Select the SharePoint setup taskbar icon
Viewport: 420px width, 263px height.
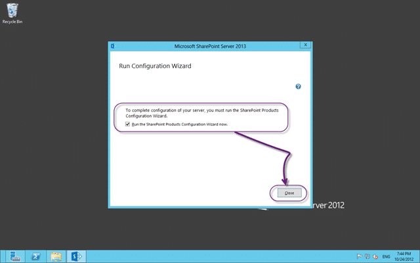tap(76, 256)
